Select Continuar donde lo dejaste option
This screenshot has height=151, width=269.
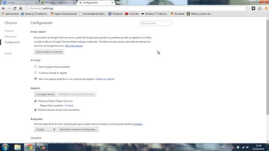point(35,73)
